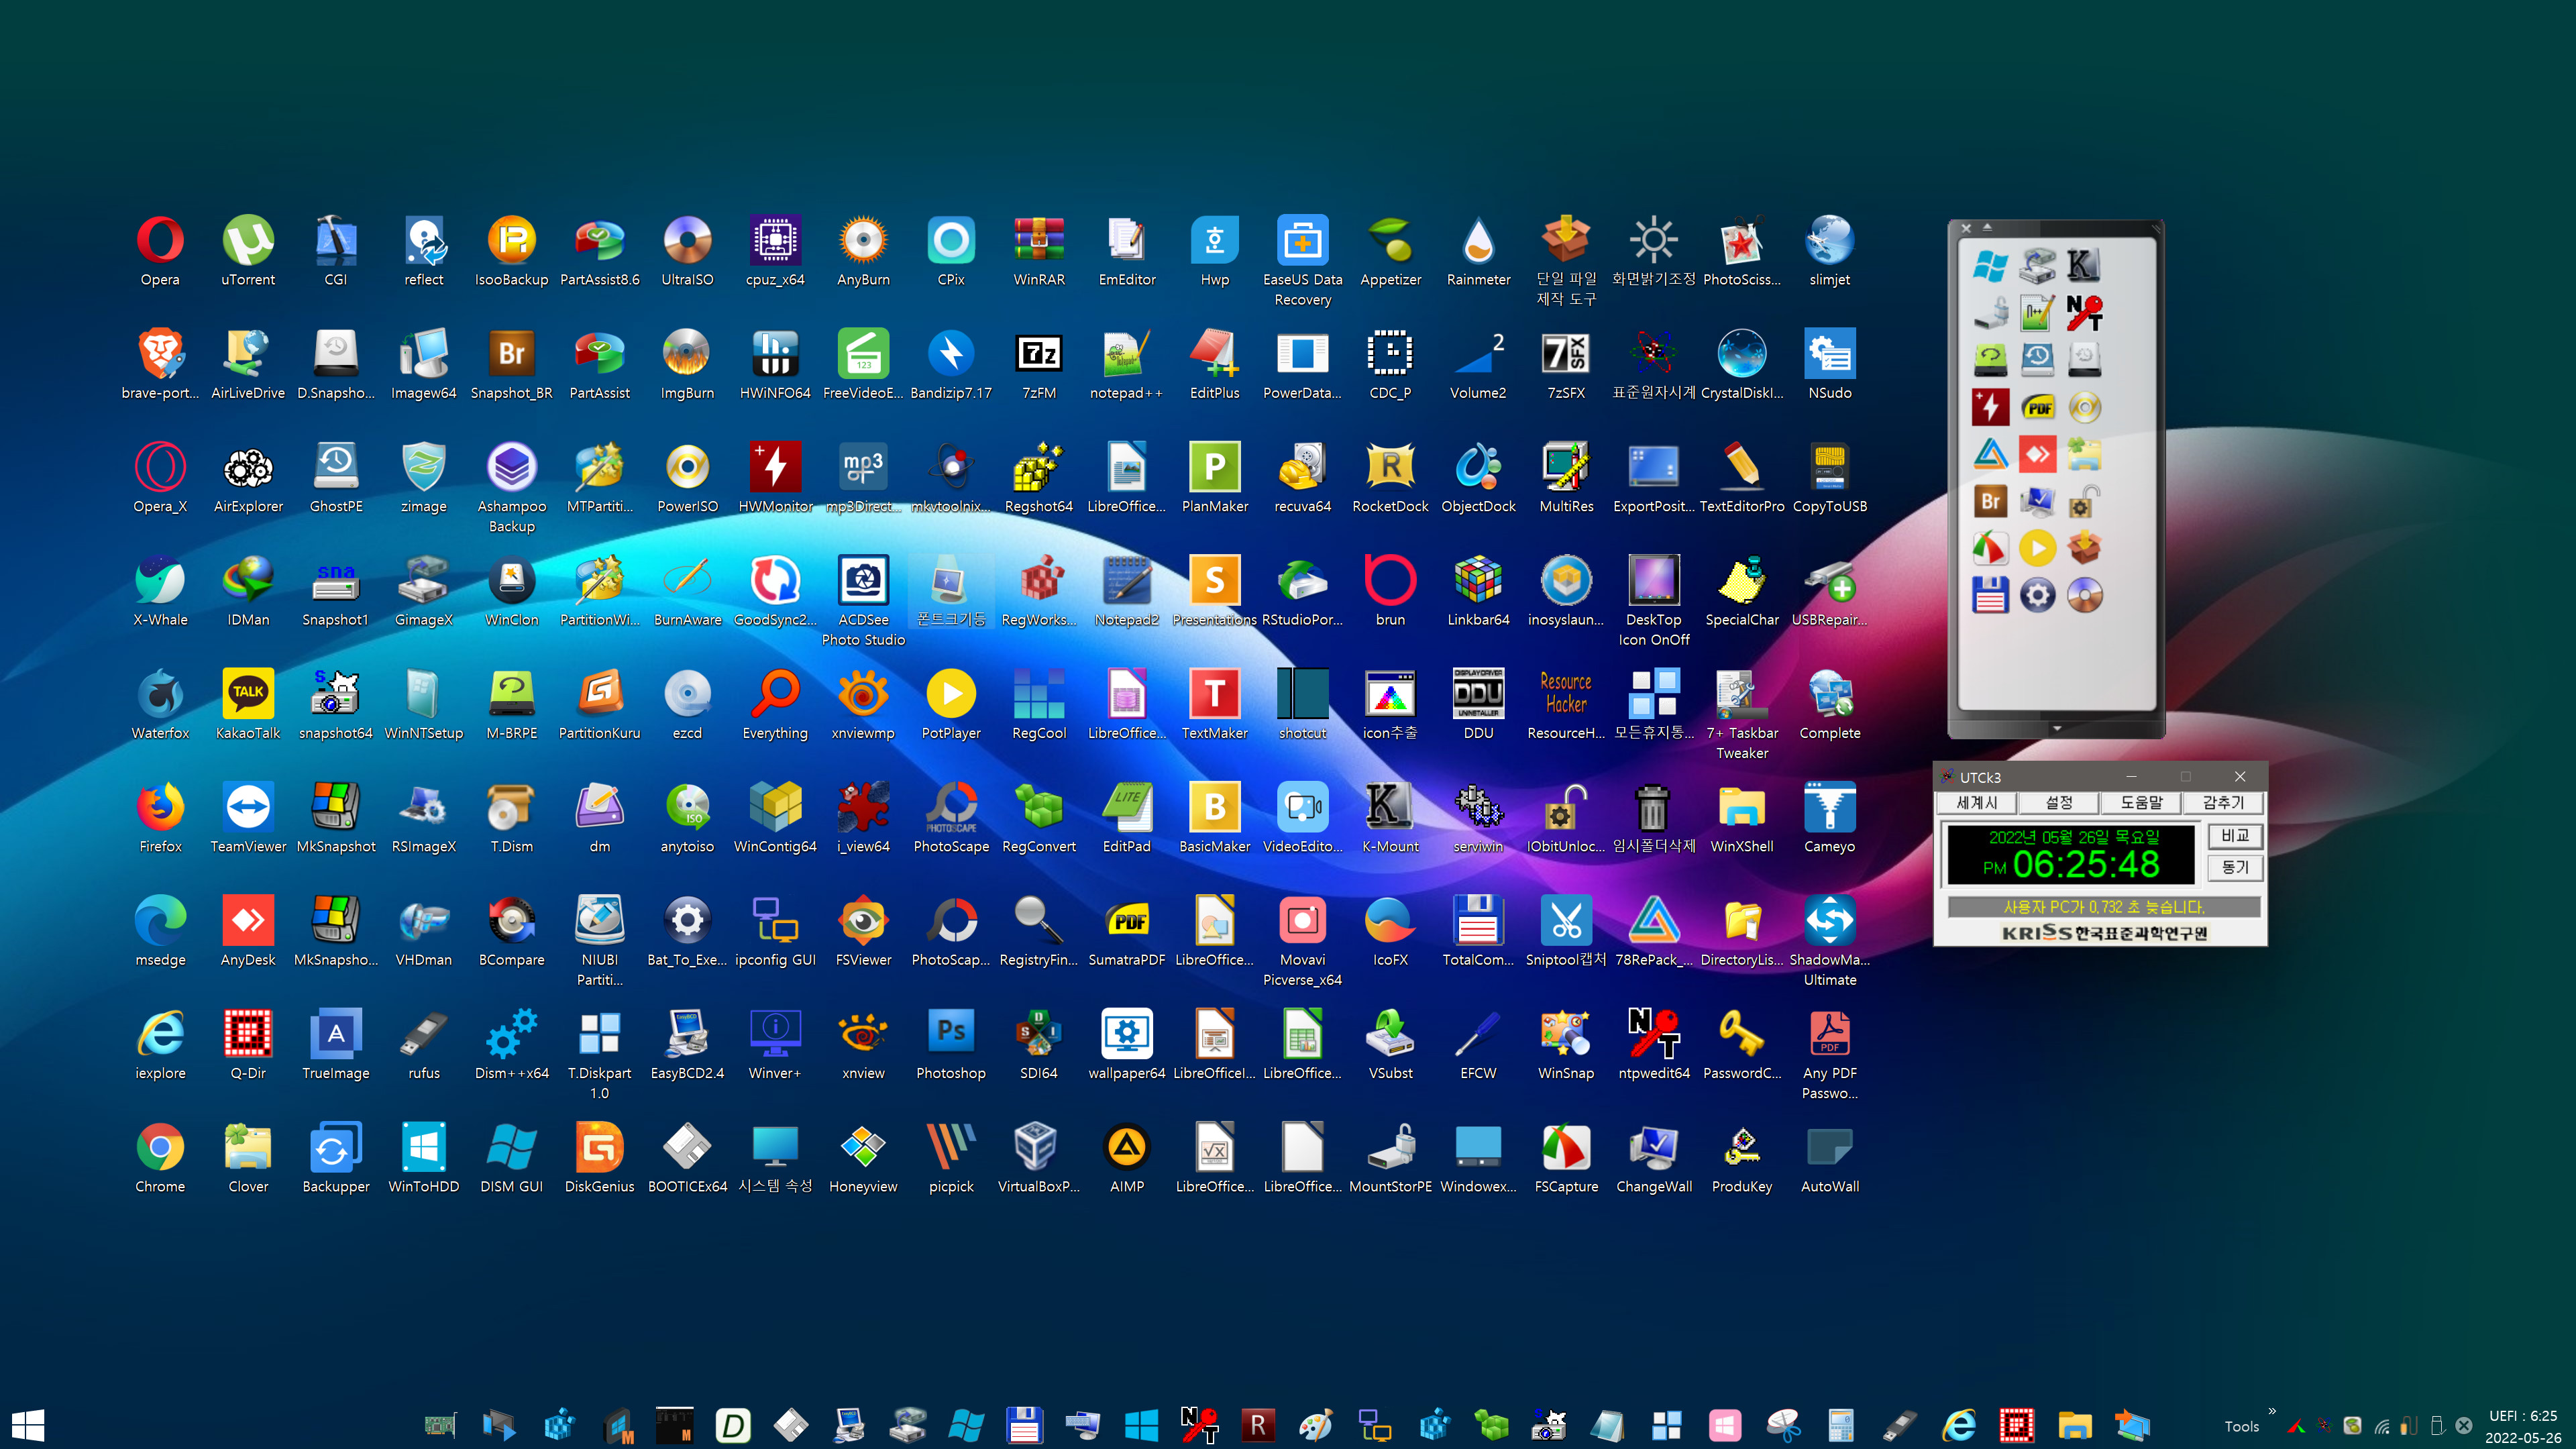Launch AutoWall desktop icon
Screen dimensions: 2576x1449
click(1829, 1157)
